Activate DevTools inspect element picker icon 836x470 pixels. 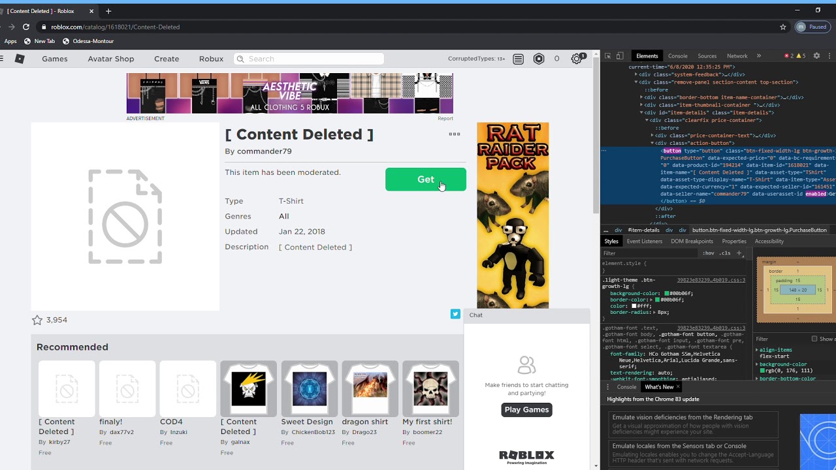coord(607,56)
